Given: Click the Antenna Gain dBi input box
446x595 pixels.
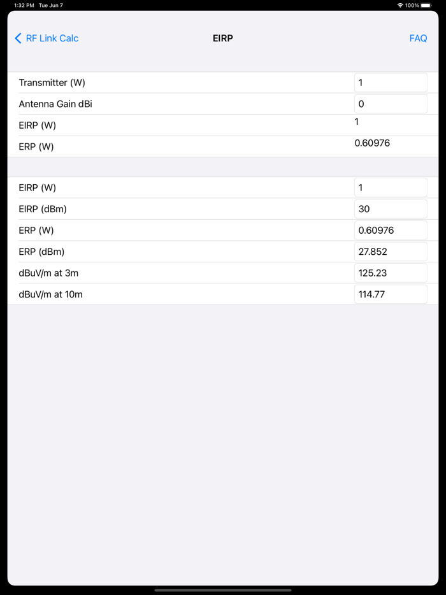Looking at the screenshot, I should coord(391,103).
